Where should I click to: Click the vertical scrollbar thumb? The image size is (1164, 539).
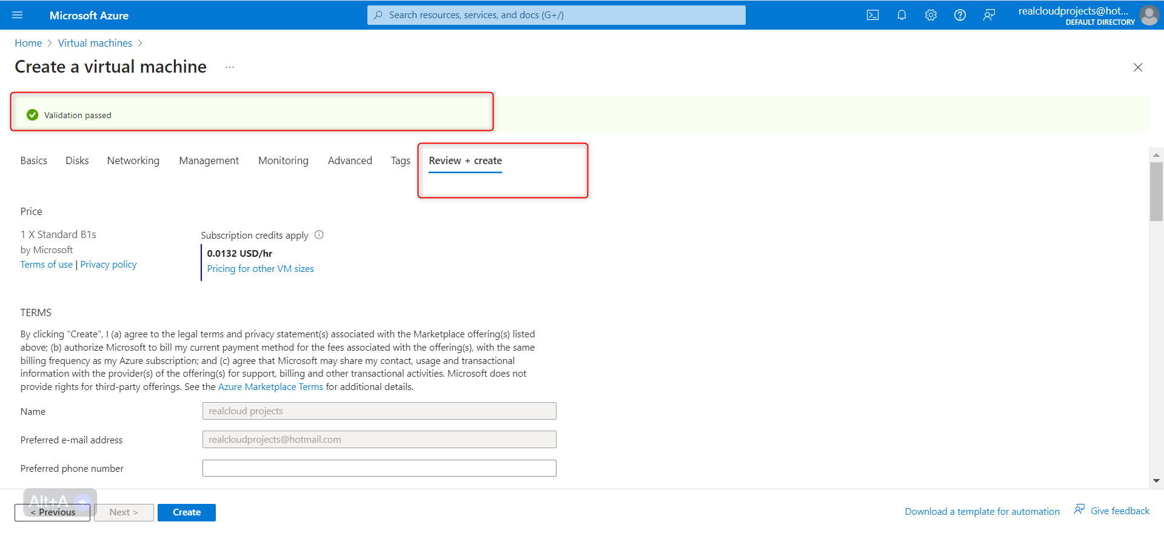[x=1156, y=192]
